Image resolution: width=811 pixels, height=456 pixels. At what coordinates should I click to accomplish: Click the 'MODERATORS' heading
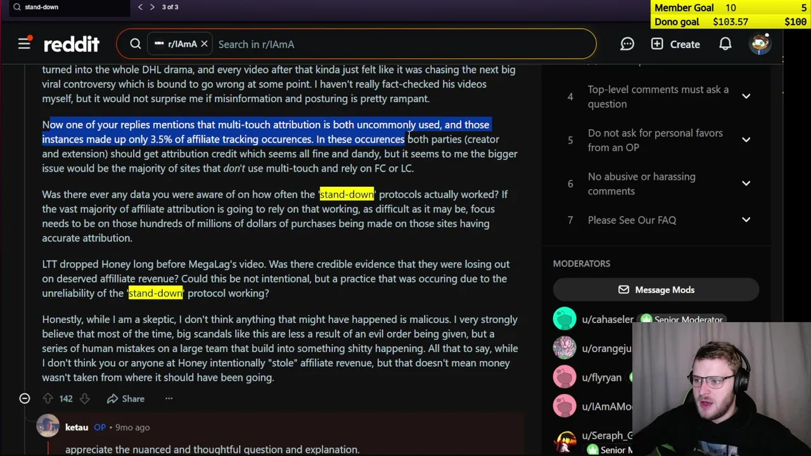[582, 263]
